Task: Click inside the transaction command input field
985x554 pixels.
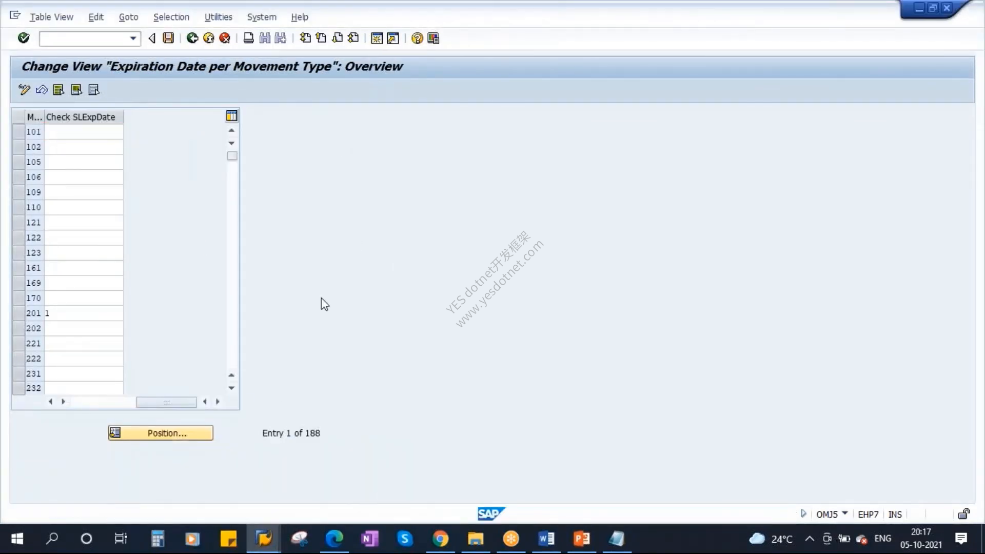Action: pos(84,38)
